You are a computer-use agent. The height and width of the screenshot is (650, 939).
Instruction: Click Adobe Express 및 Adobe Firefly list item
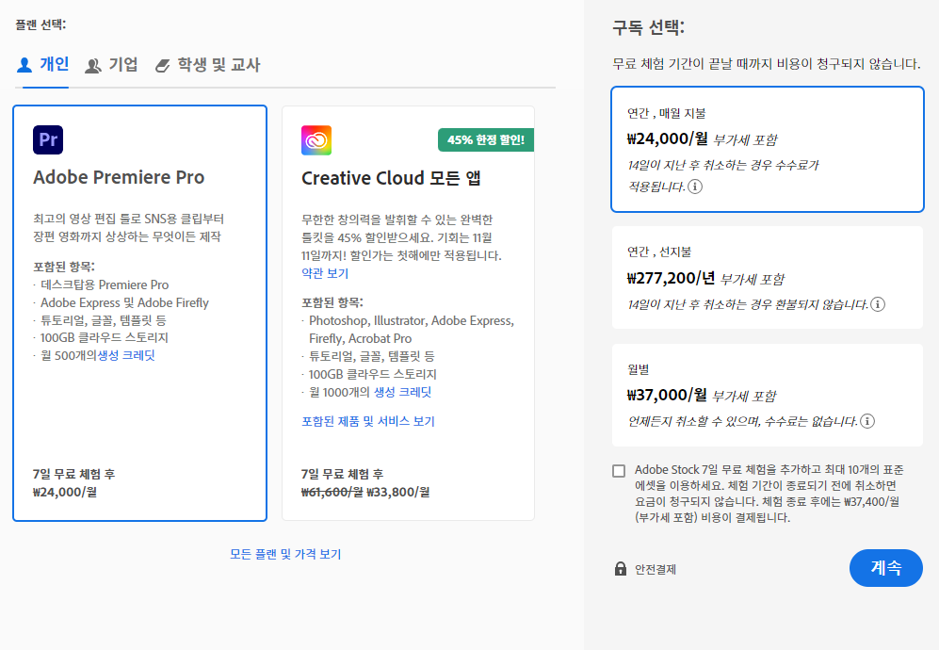(x=124, y=302)
